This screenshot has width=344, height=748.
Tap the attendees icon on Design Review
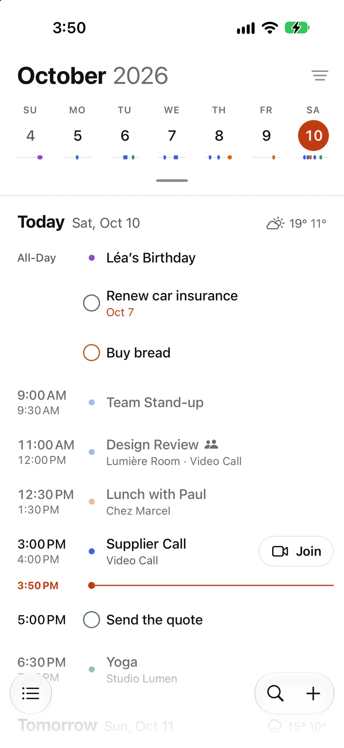(211, 444)
